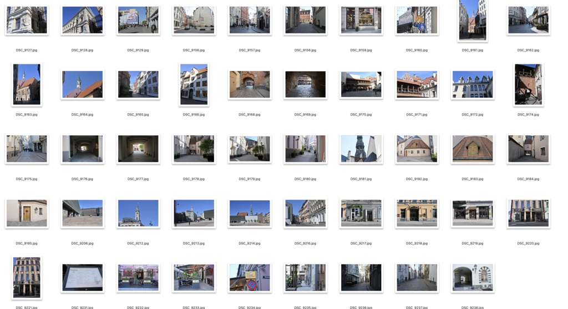Pick the DSC_9172.jpg gabled building thumbnail
This screenshot has width=568, height=309.
(473, 84)
